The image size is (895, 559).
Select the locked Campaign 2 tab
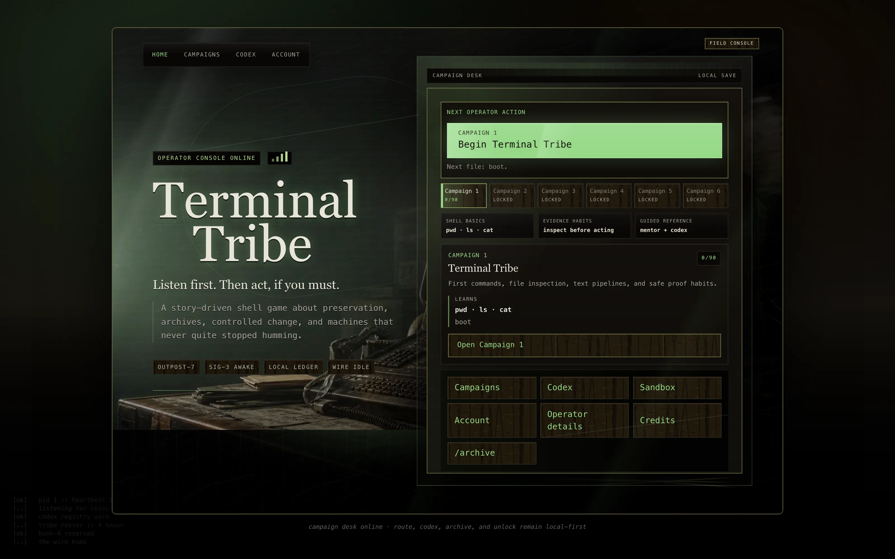(512, 196)
